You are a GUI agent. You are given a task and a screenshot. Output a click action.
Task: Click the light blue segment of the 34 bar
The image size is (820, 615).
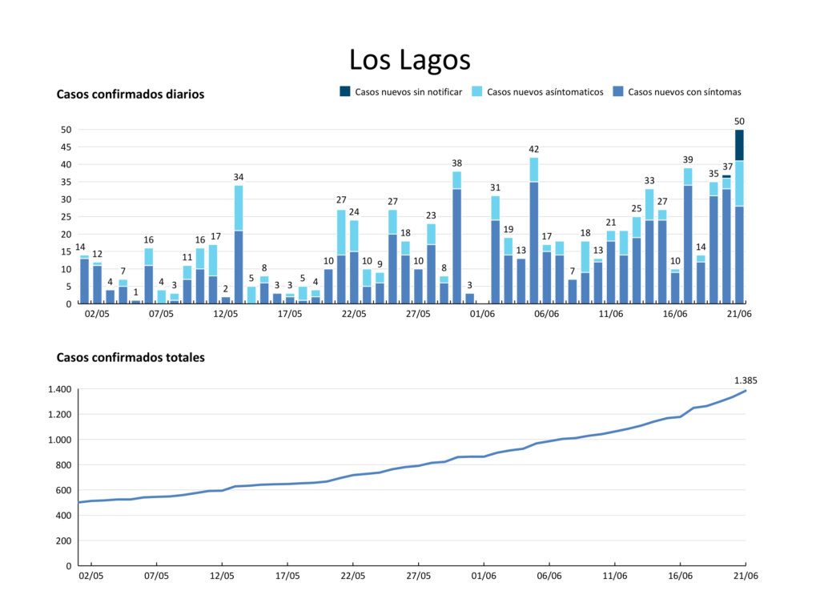pos(239,207)
